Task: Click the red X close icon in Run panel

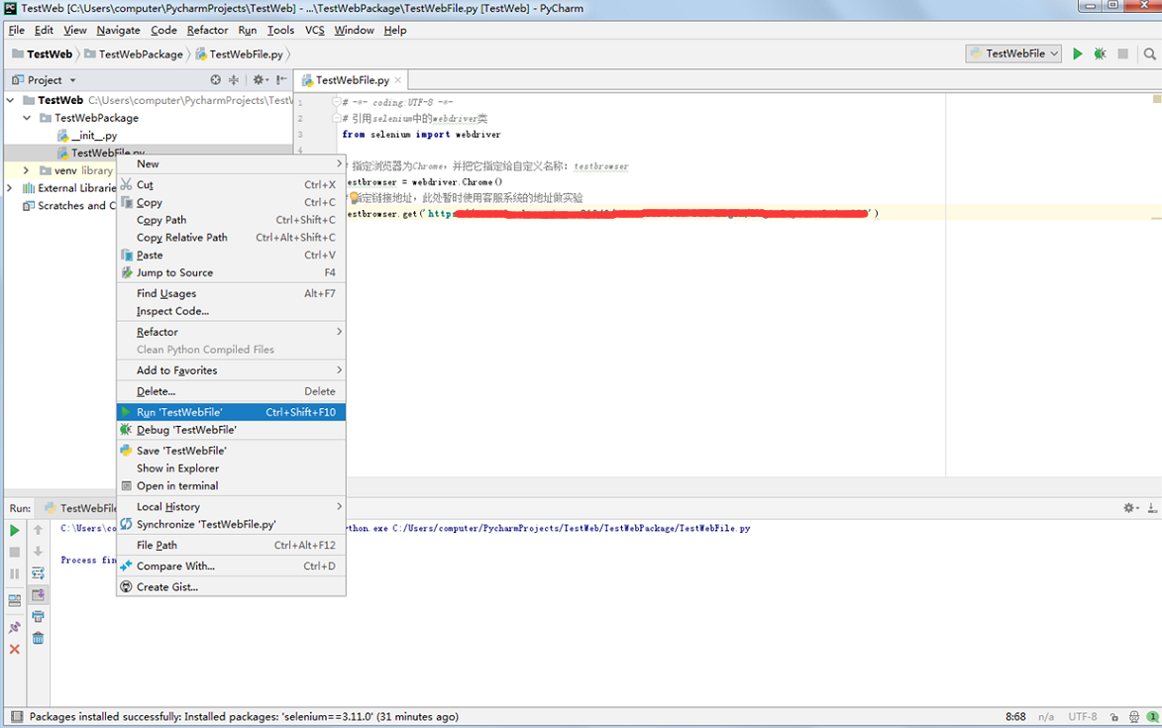Action: 15,650
